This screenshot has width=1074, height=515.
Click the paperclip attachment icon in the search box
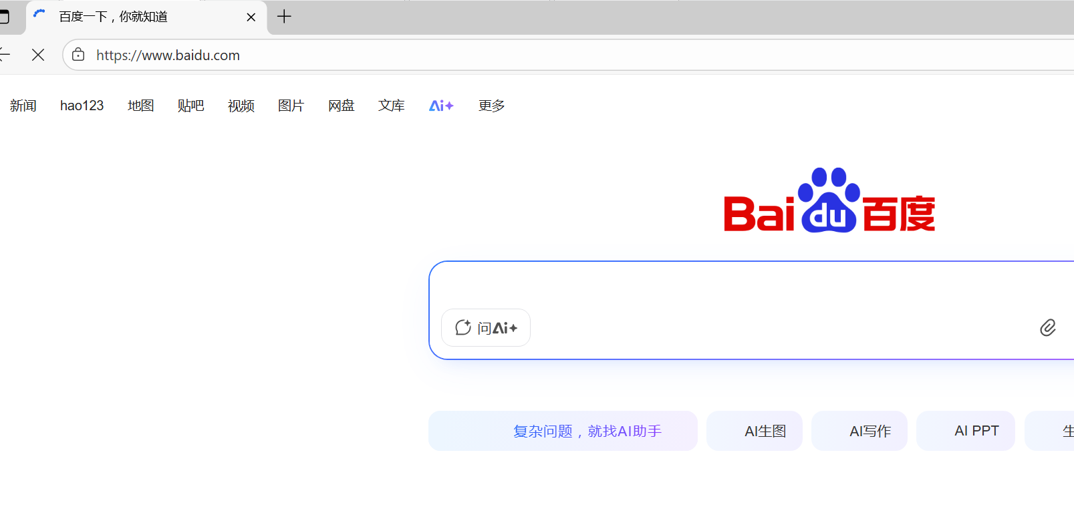[x=1047, y=327]
